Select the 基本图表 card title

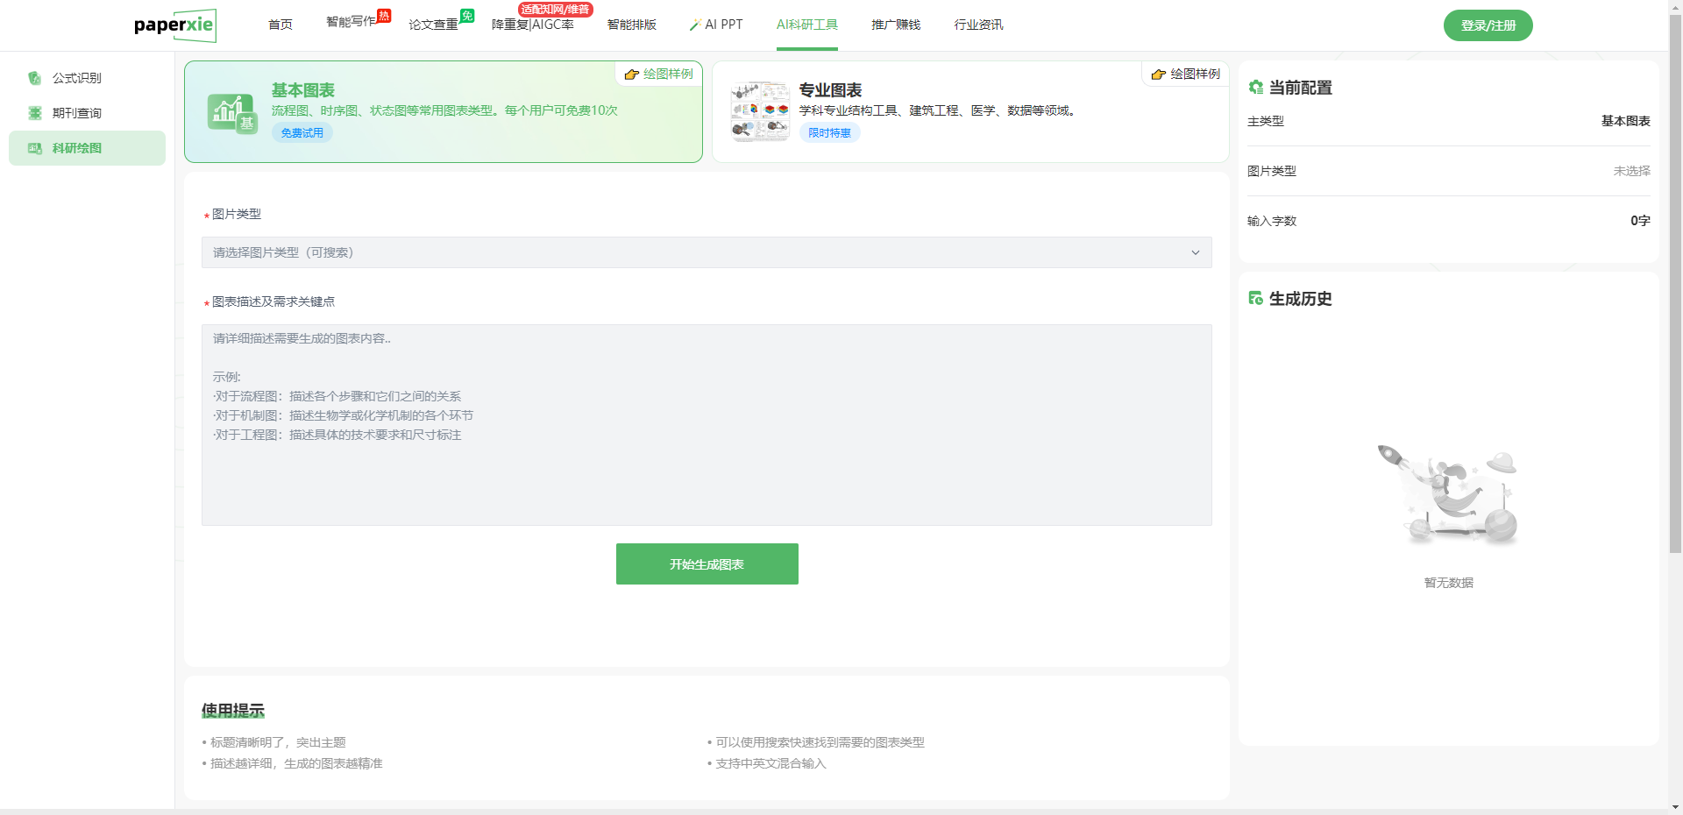tap(303, 90)
